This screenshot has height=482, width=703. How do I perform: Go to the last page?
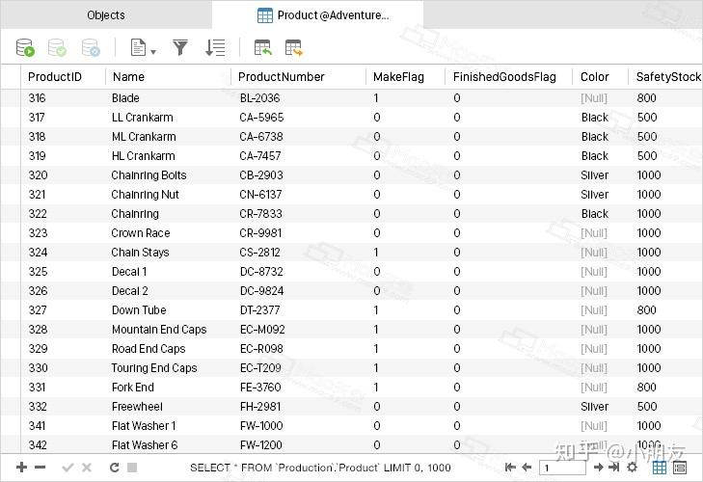click(x=613, y=468)
